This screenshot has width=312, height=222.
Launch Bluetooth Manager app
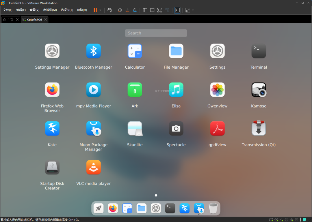click(94, 51)
